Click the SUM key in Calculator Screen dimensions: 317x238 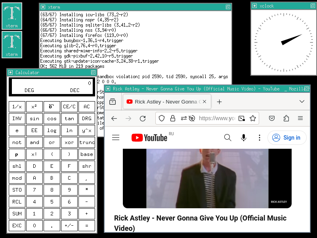click(17, 214)
